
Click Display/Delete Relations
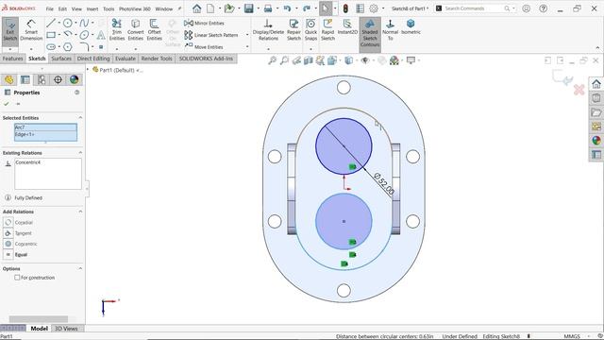(x=268, y=29)
